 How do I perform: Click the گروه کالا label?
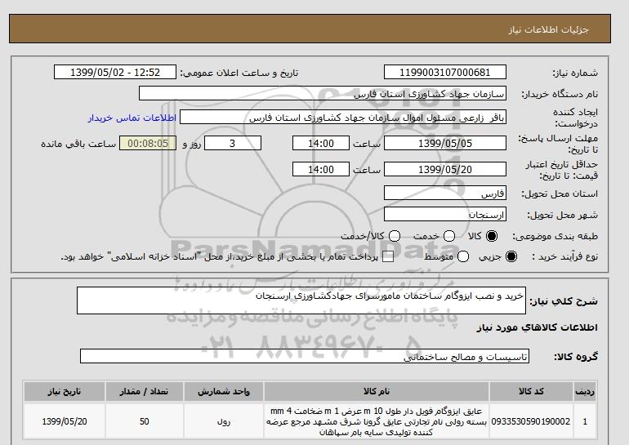576,356
